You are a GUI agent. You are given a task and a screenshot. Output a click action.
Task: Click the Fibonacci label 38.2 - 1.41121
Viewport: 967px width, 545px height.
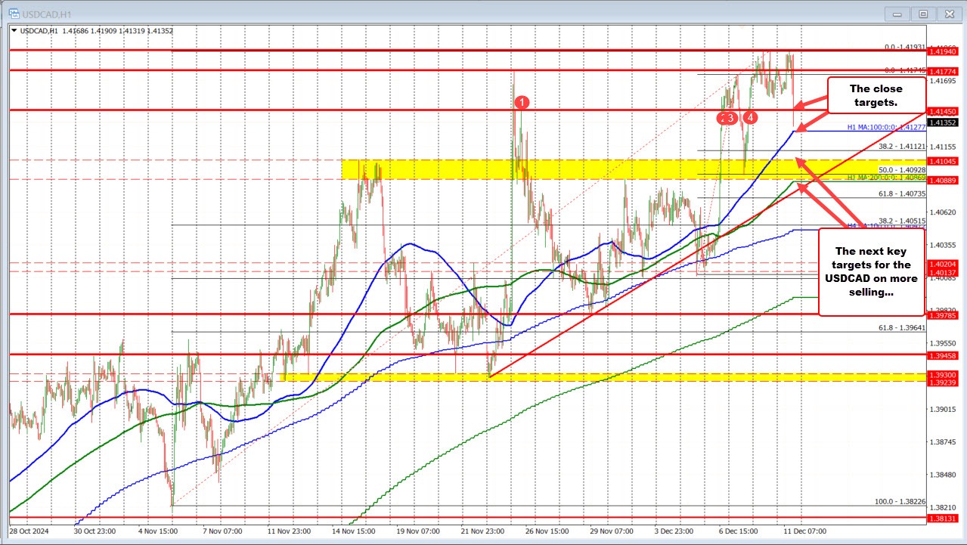(902, 146)
